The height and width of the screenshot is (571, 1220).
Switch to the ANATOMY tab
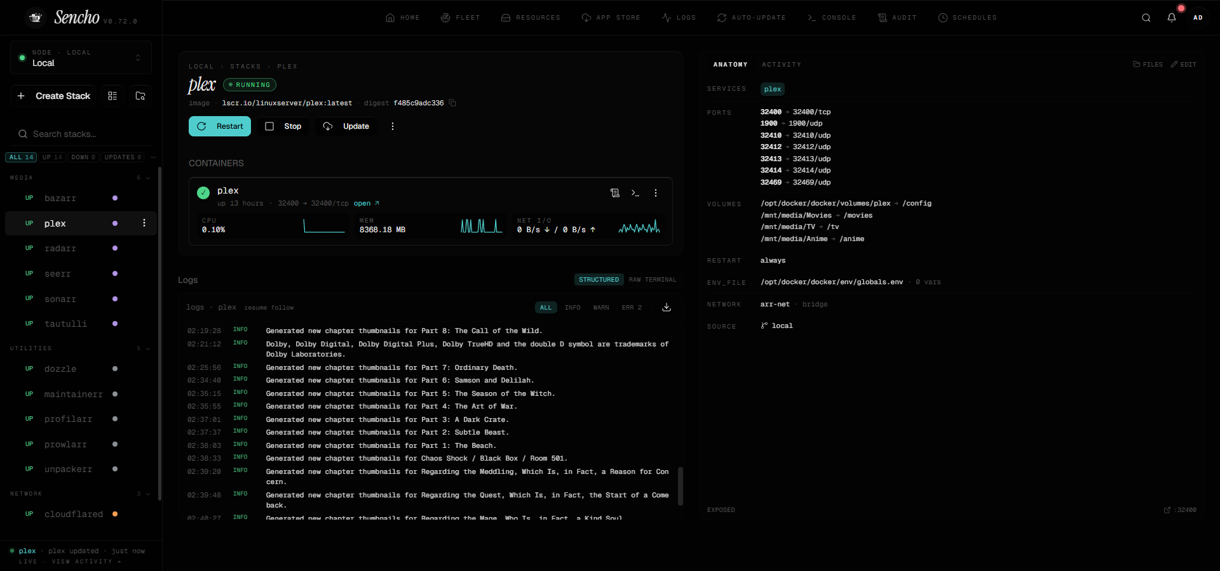[730, 65]
